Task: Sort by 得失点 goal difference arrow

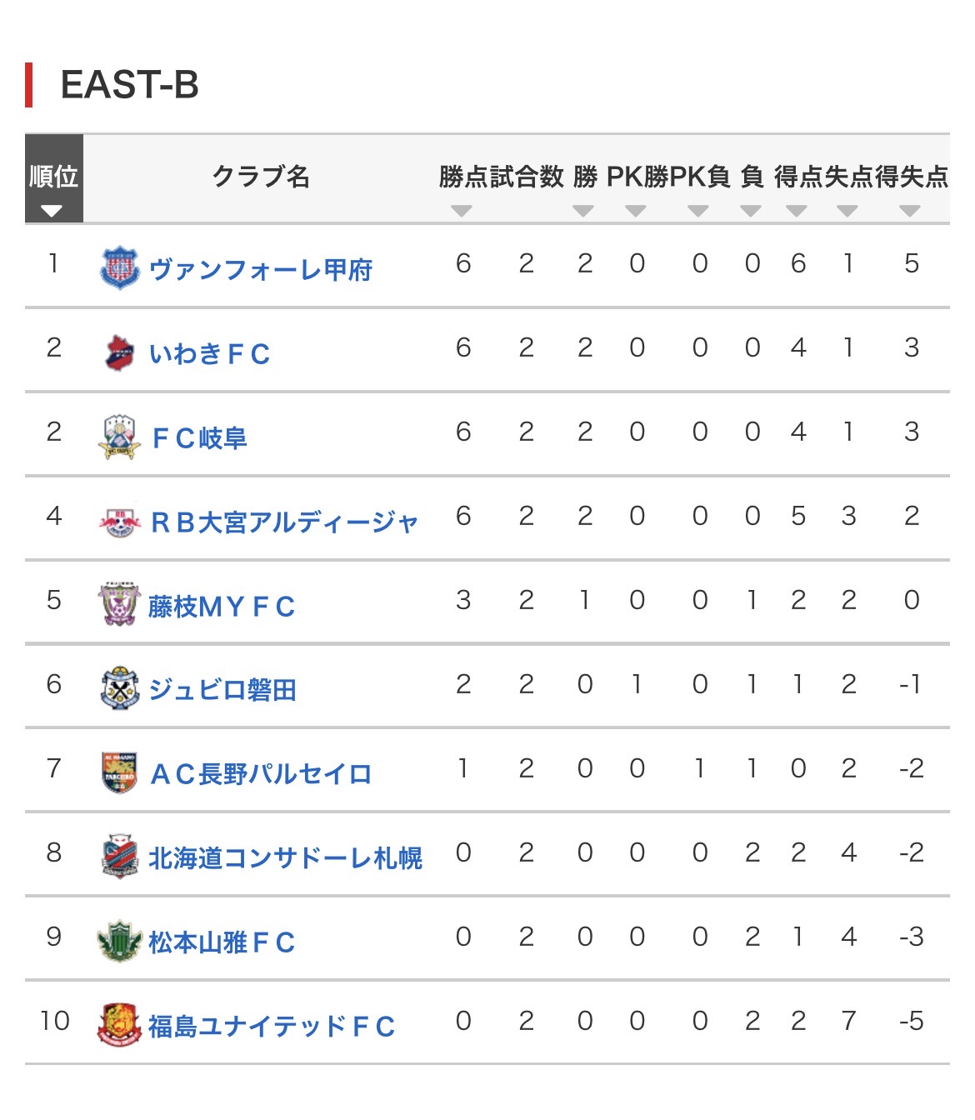Action: coord(910,211)
